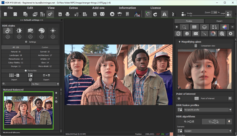Select the palette HDR style icon
Viewport: 237px width, 136px height.
pyautogui.click(x=41, y=31)
